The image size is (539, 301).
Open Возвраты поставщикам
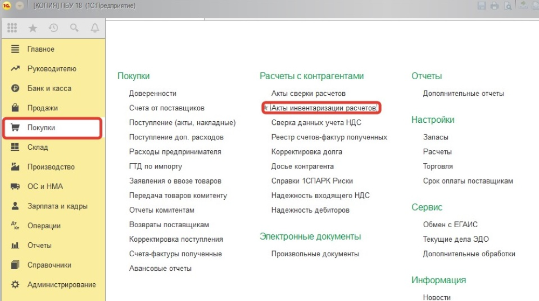coord(169,225)
